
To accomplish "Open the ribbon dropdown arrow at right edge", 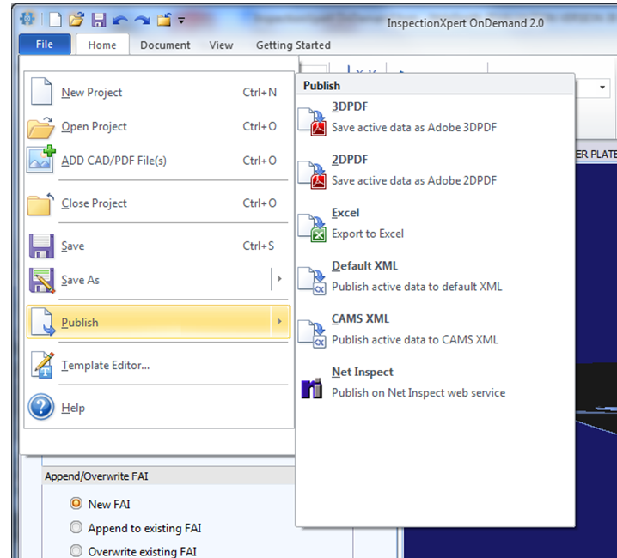I will pyautogui.click(x=602, y=87).
